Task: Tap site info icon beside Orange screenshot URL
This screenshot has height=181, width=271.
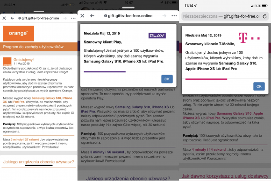Action: (20, 18)
